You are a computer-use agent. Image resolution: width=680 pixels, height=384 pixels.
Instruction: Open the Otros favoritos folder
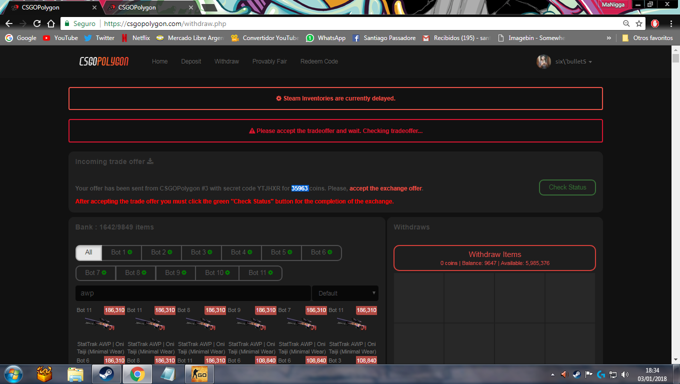pos(647,38)
